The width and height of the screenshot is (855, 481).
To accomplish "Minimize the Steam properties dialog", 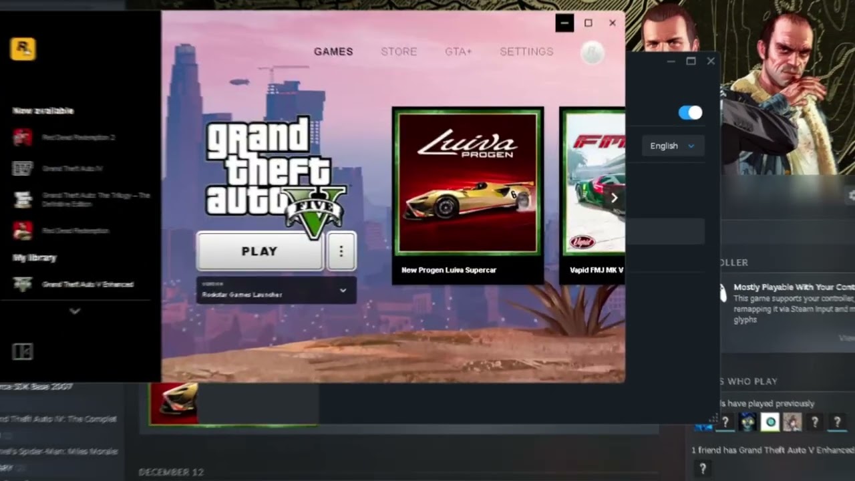I will pos(671,61).
